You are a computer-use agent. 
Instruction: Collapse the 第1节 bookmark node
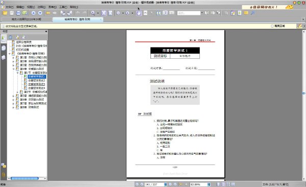coord(17,73)
